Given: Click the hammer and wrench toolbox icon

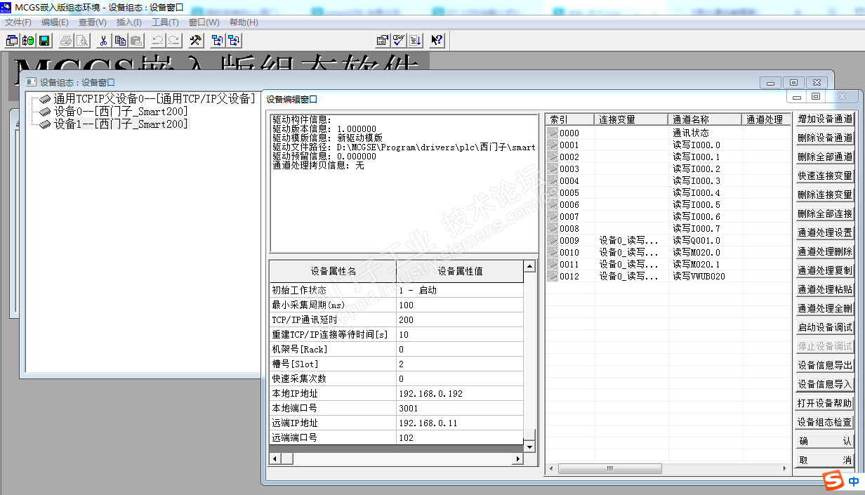Looking at the screenshot, I should pyautogui.click(x=197, y=41).
